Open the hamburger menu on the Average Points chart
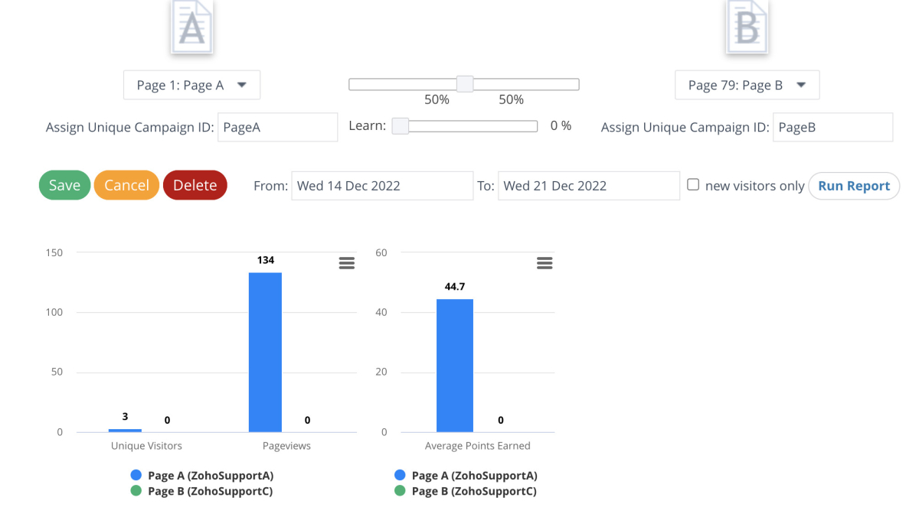Screen dimensions: 919x517 (x=545, y=262)
